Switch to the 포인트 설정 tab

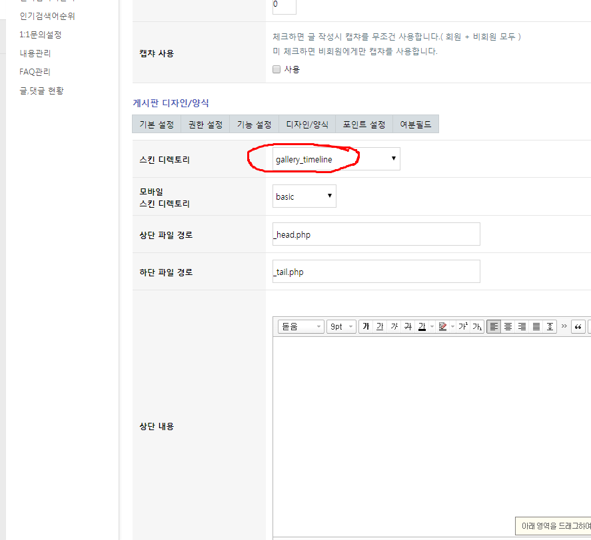point(364,125)
